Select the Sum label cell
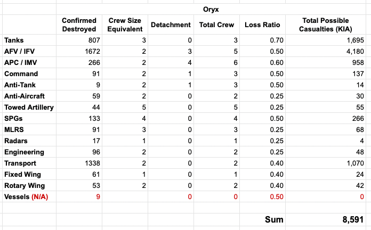Image resolution: width=371 pixels, height=230 pixels. tap(274, 219)
